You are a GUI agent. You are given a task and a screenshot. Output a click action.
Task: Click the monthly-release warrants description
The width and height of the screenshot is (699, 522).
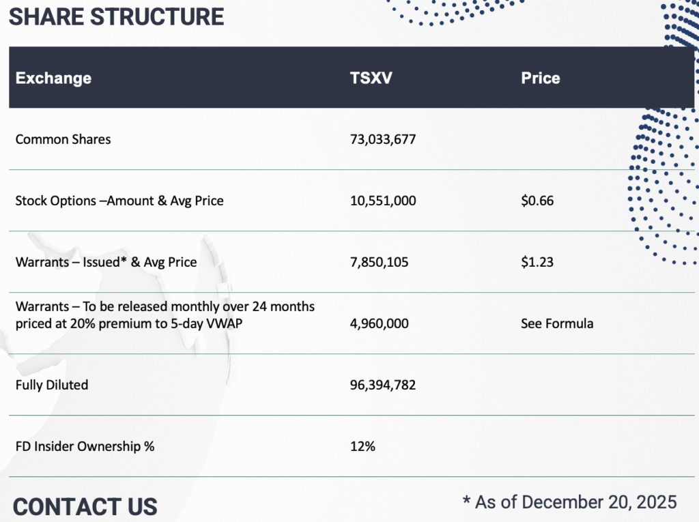165,315
